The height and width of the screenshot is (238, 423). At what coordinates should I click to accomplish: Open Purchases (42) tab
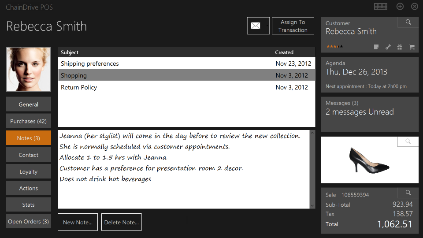[x=28, y=121]
